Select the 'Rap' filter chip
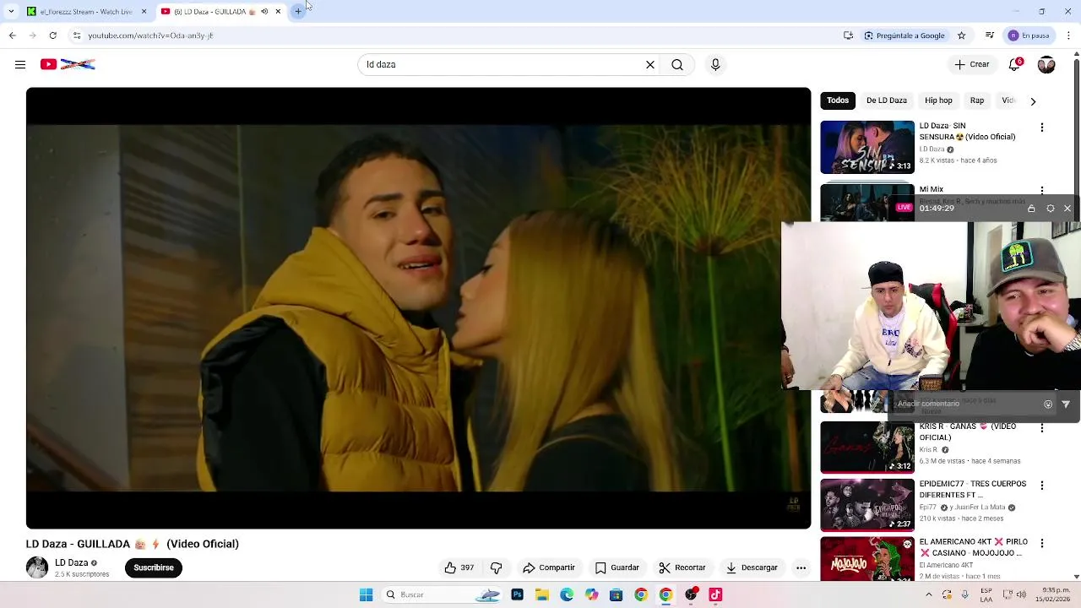This screenshot has height=608, width=1081. [977, 100]
